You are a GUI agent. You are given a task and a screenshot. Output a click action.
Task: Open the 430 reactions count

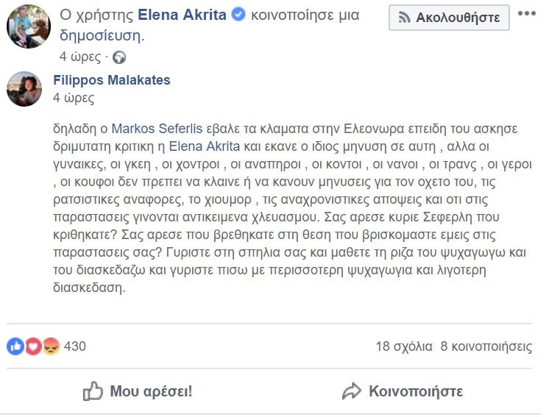[75, 346]
